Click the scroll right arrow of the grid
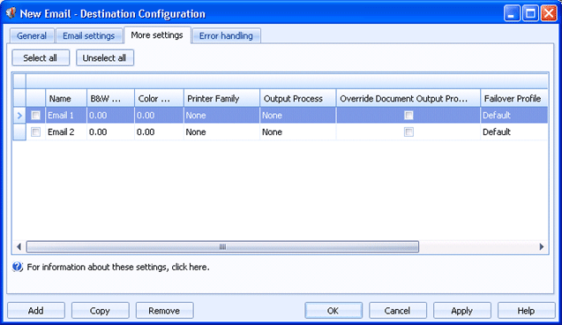562x325 pixels. click(542, 246)
